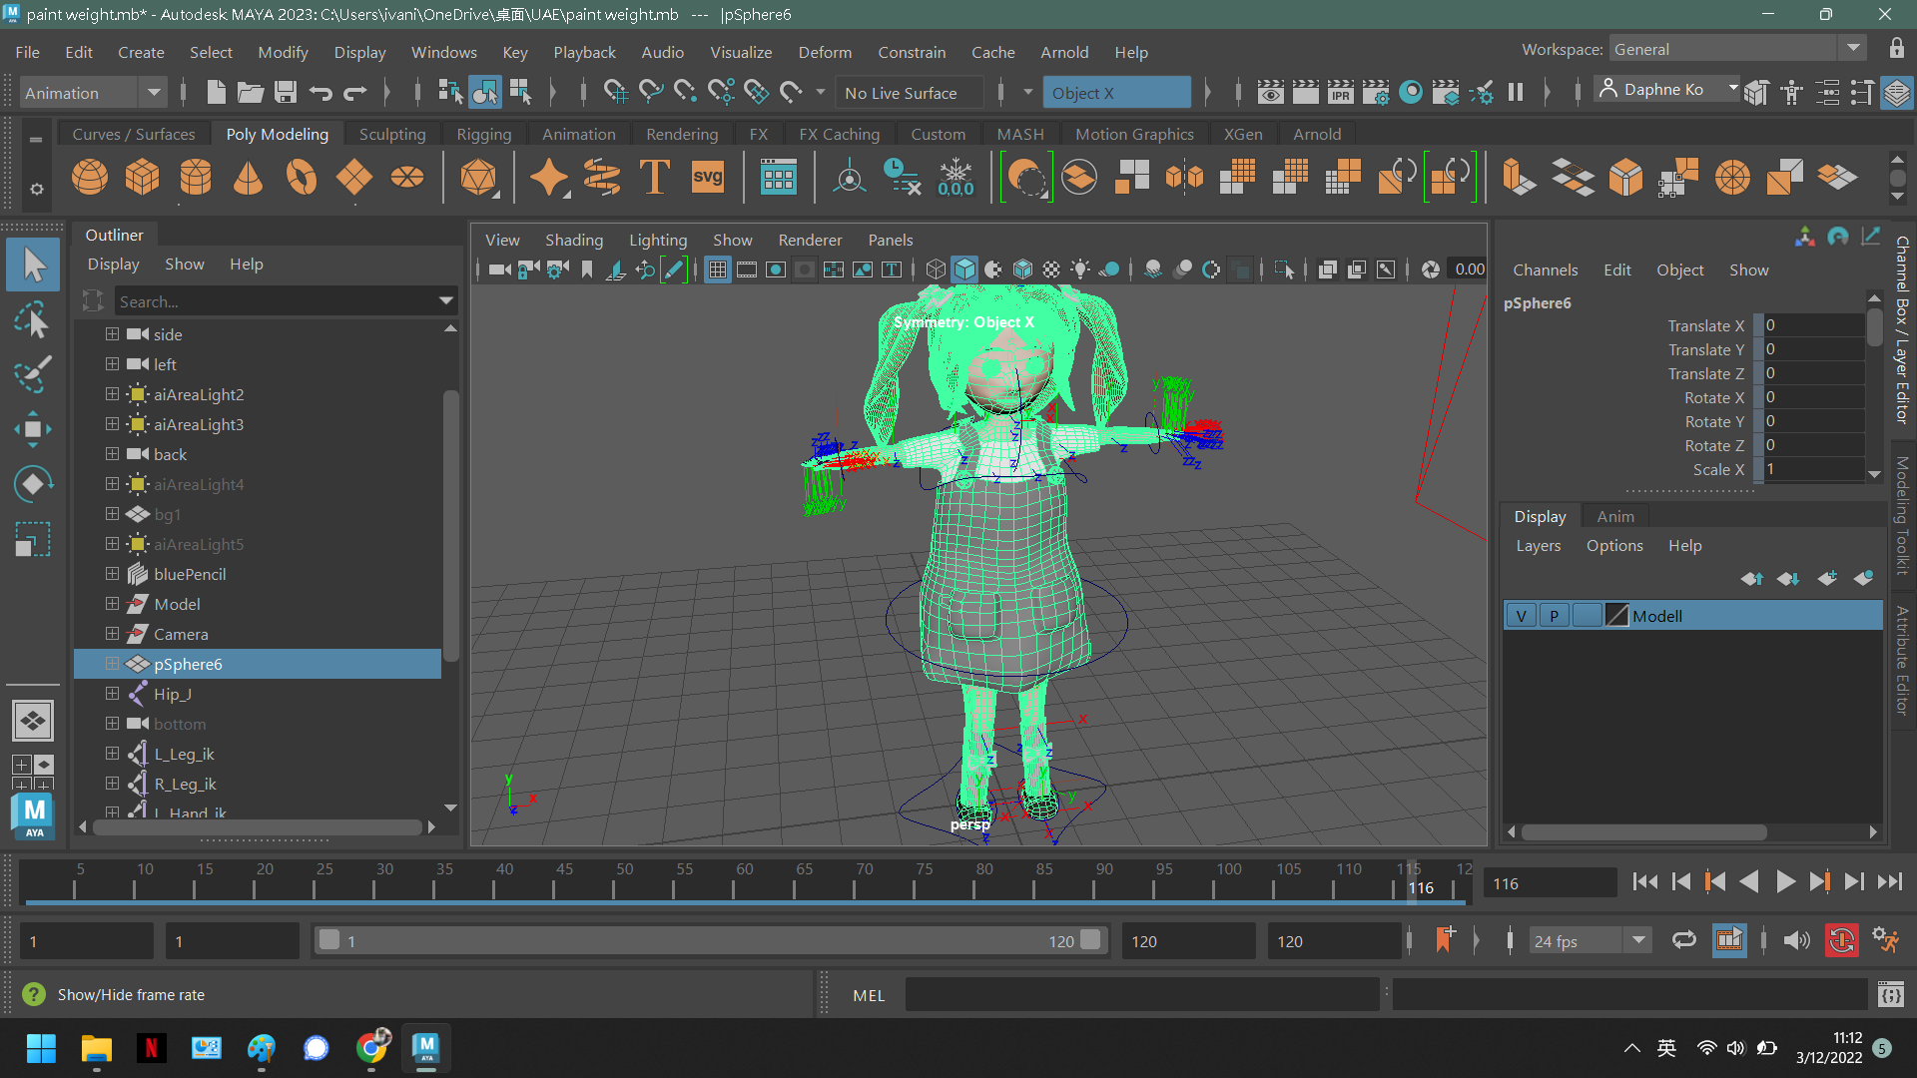Image resolution: width=1917 pixels, height=1078 pixels.
Task: Click the SVG tool on the shelf
Action: click(x=707, y=177)
